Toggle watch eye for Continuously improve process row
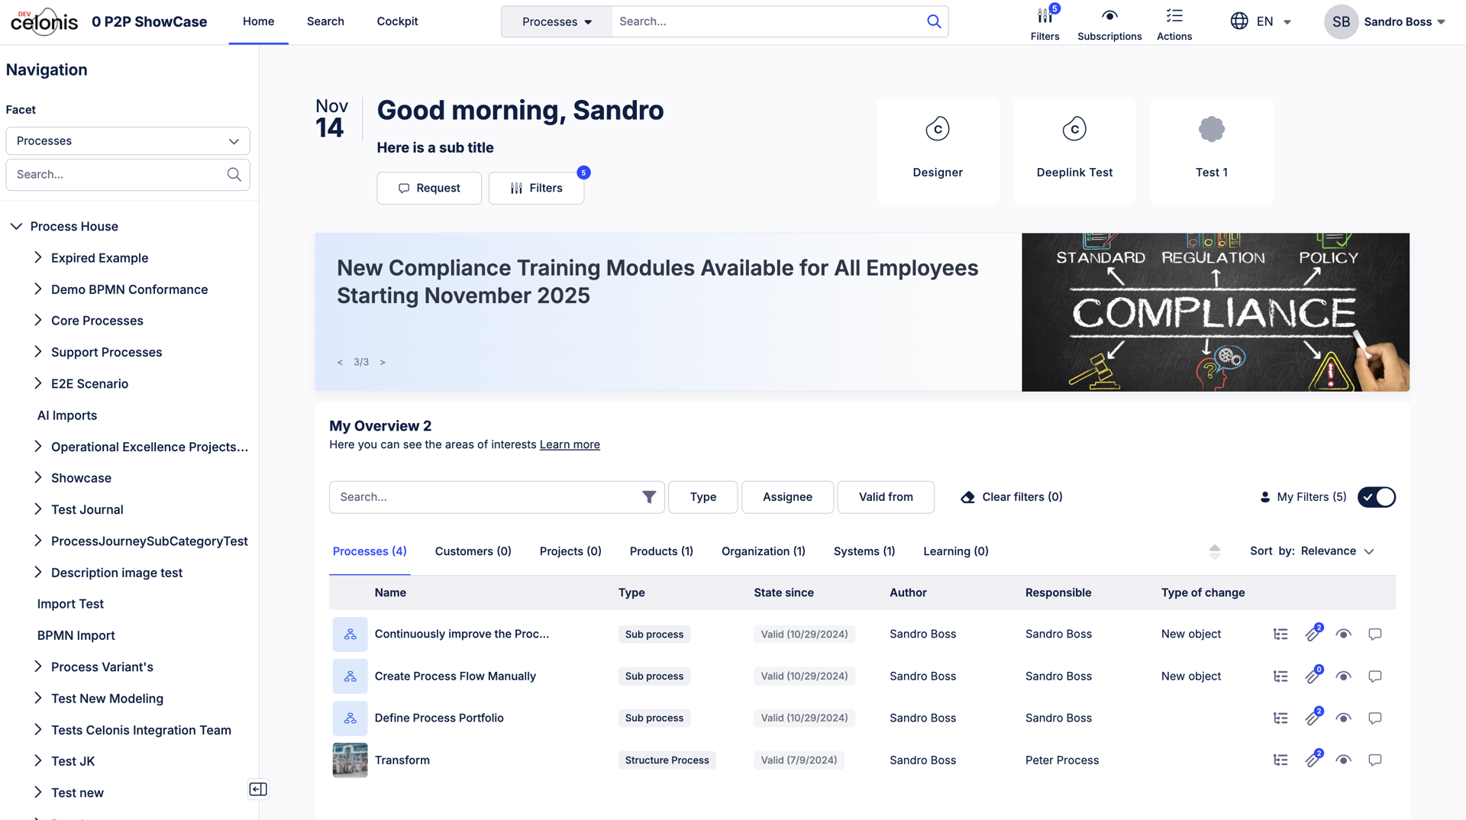 pos(1343,634)
